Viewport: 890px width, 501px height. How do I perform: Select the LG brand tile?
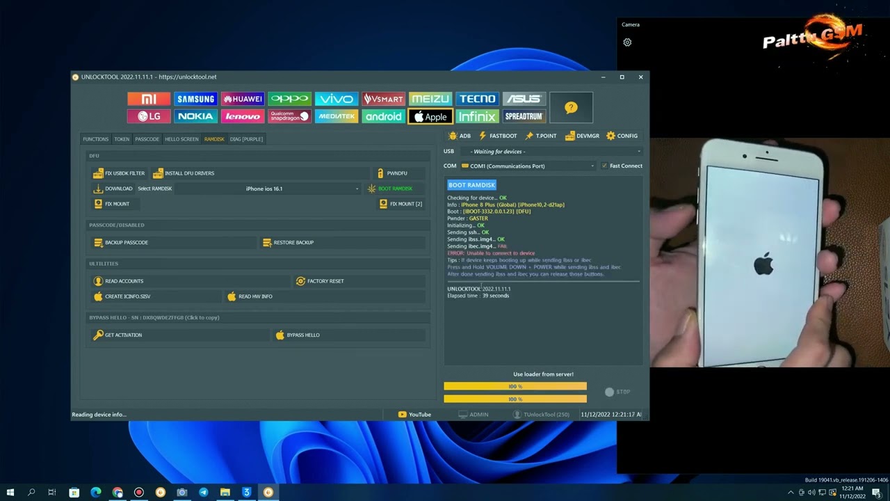pyautogui.click(x=149, y=116)
